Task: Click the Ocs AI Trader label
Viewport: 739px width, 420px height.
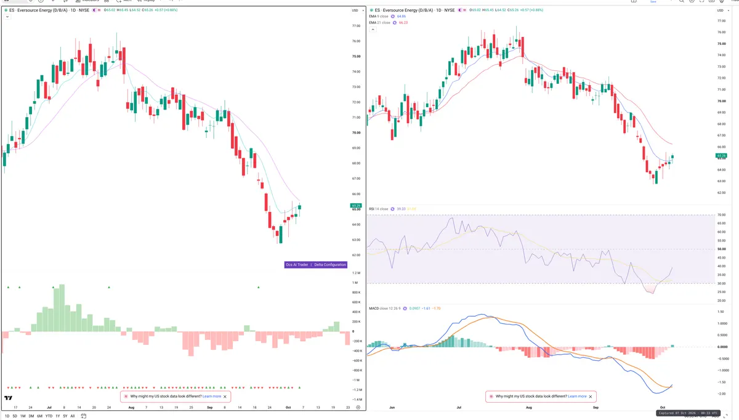Action: point(297,265)
